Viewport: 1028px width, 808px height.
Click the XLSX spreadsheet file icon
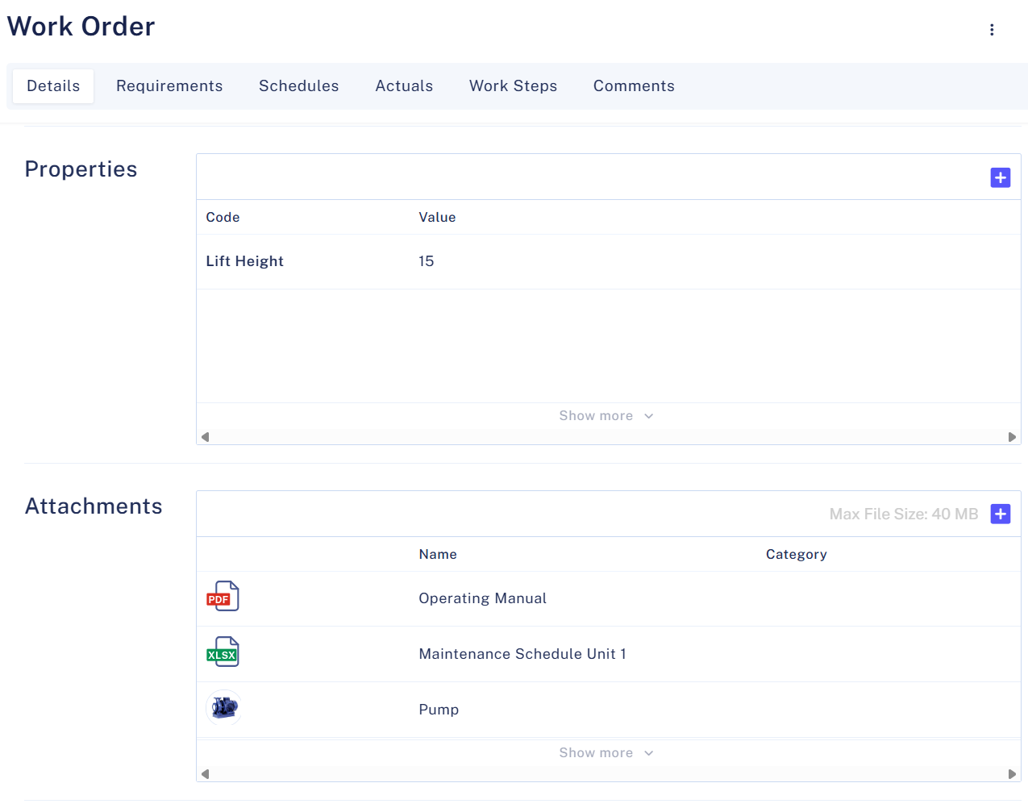click(223, 652)
